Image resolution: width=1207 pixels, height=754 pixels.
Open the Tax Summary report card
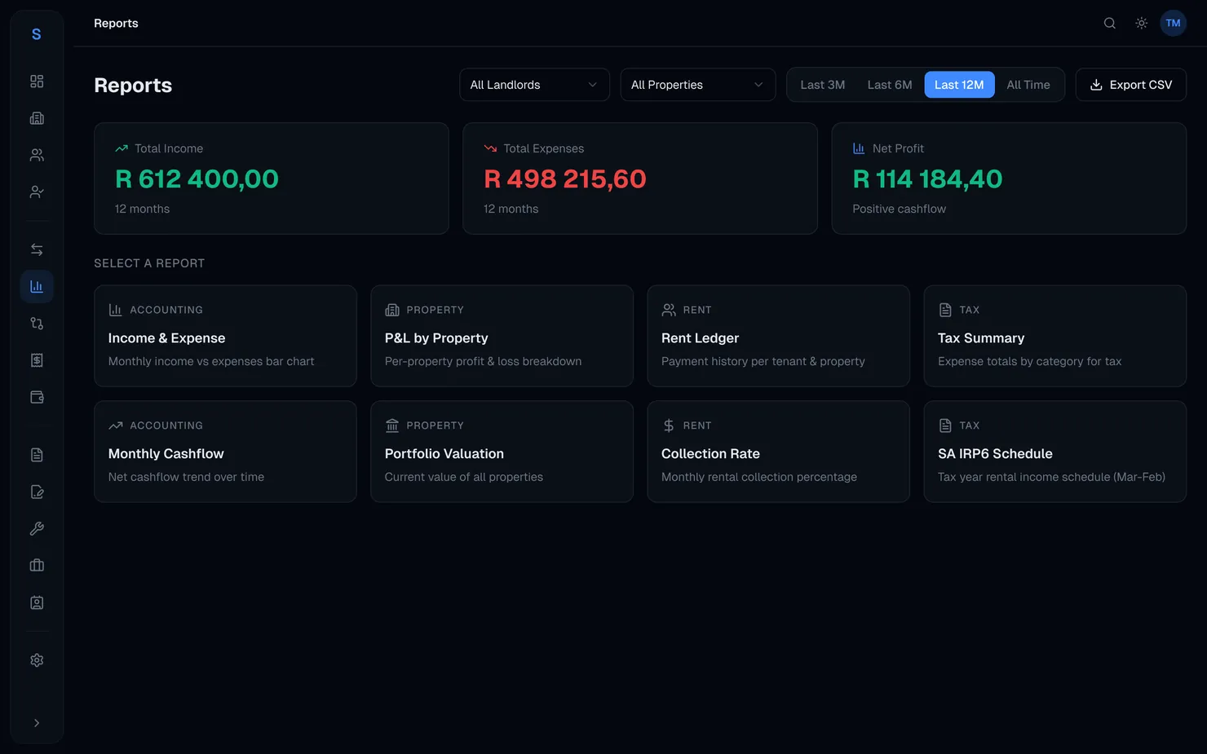1054,336
